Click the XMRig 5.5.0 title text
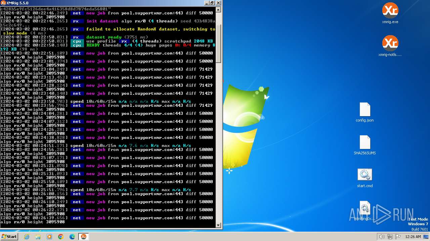430x241 pixels. coord(17,3)
